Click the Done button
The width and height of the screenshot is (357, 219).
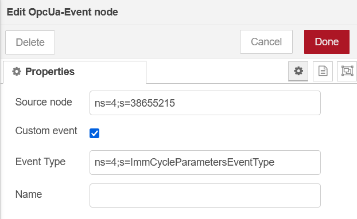coord(327,42)
